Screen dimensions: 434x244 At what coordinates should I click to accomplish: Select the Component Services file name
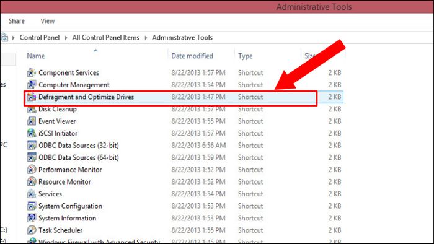point(69,72)
